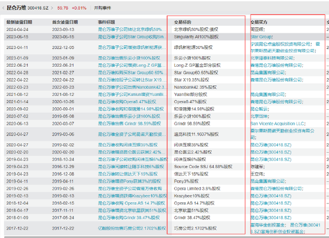
Task: Open event link 昆仑万维增资获得Krazybee10%股权
Action: tap(133, 196)
